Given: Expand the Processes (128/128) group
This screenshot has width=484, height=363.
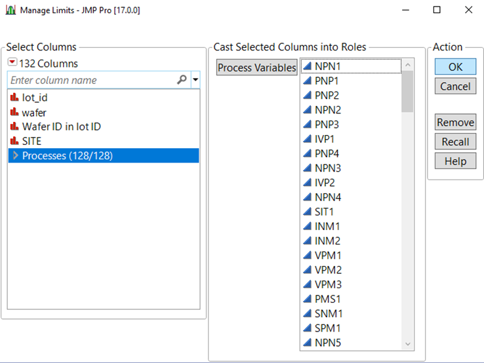Looking at the screenshot, I should click(x=16, y=155).
